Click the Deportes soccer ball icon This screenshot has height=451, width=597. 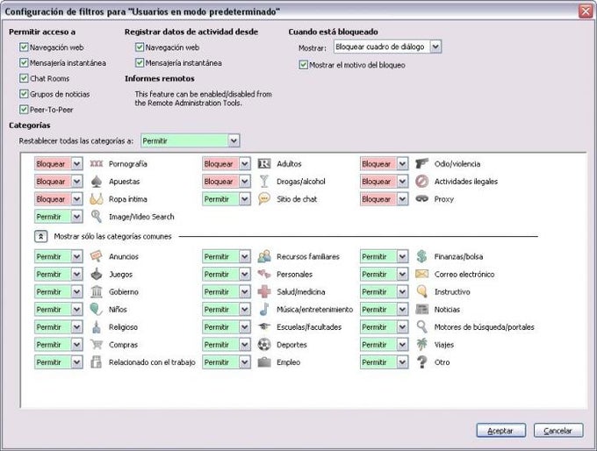[x=264, y=345]
